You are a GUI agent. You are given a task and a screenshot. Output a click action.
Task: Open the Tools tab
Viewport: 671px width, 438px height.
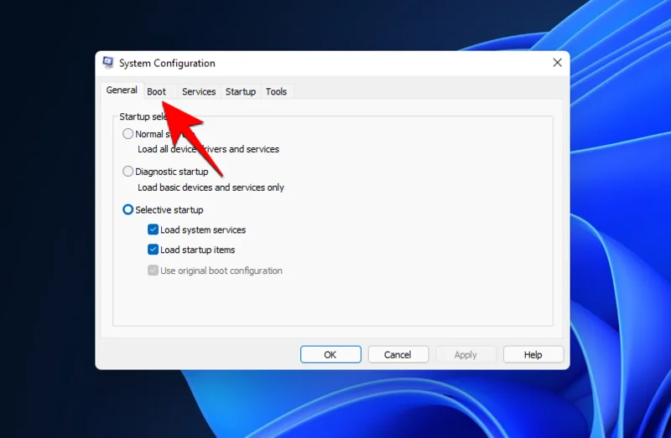[x=276, y=91]
